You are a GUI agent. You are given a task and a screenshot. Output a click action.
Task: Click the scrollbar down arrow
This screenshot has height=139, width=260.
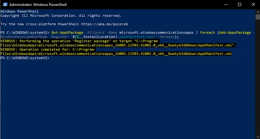coord(258,137)
